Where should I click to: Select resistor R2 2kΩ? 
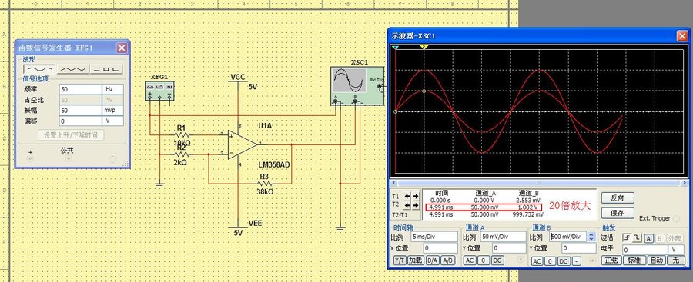pos(182,154)
